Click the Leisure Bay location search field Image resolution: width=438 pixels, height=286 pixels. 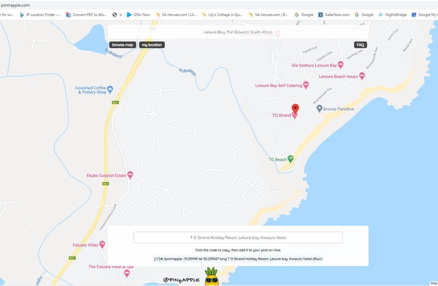tap(238, 32)
